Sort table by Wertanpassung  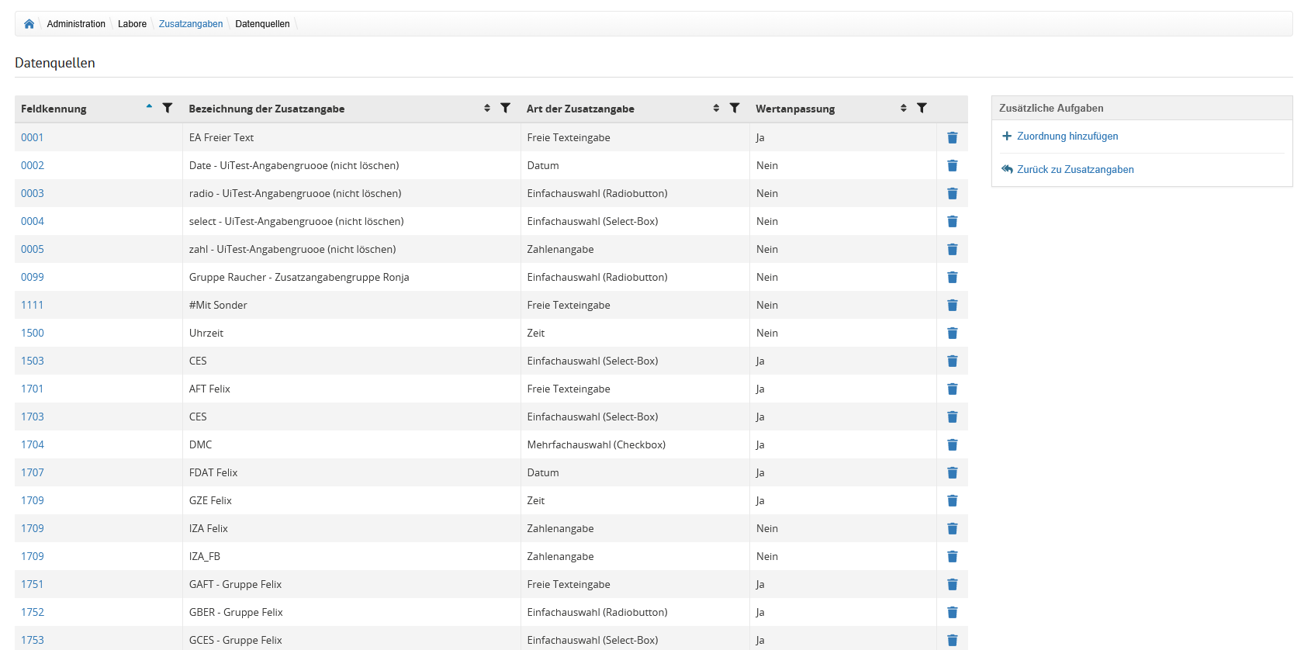(x=903, y=109)
